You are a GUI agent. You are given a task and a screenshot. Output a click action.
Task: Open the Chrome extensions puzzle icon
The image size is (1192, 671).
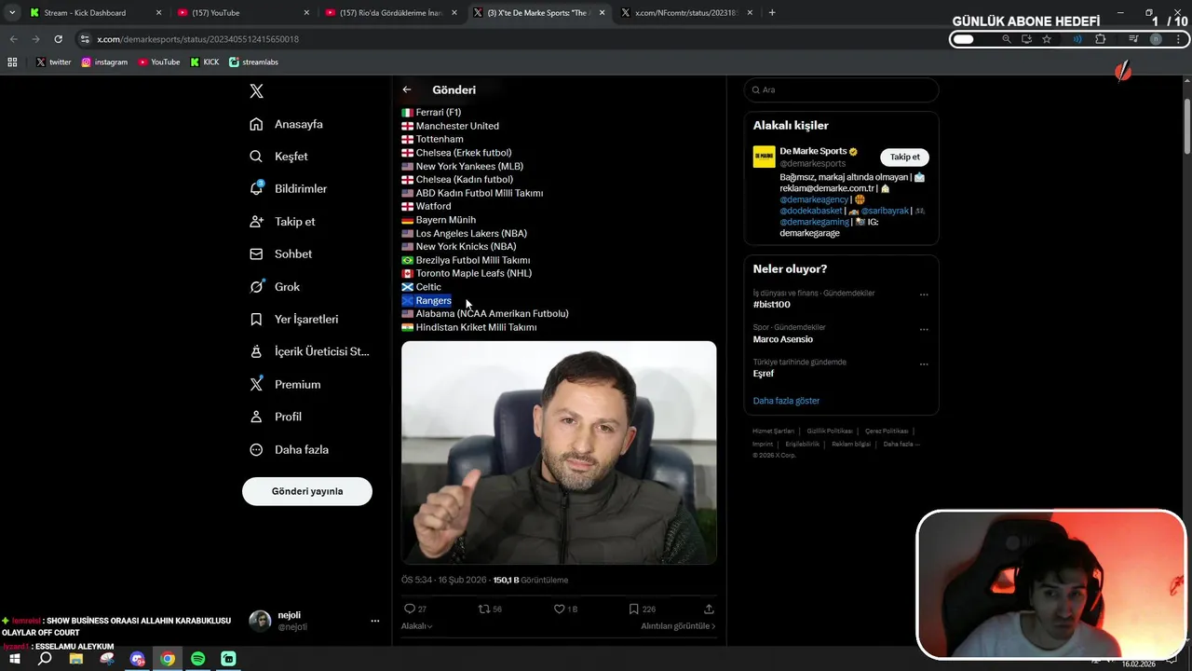pyautogui.click(x=1100, y=39)
